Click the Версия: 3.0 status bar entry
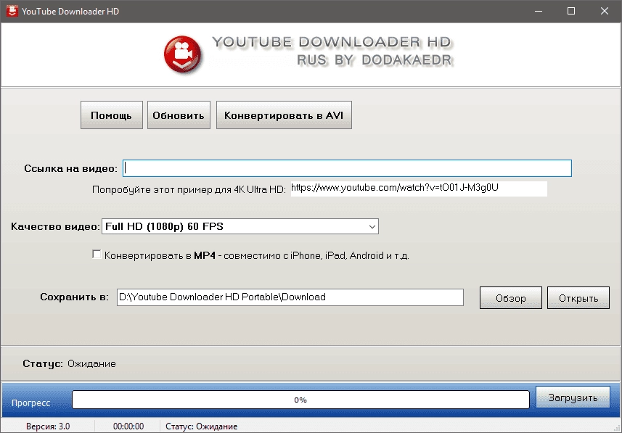 click(48, 426)
